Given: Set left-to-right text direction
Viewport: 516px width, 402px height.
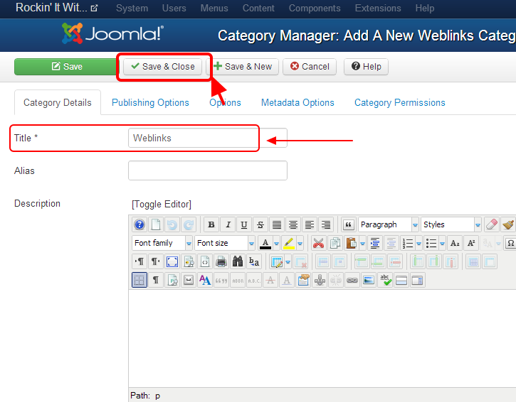Looking at the screenshot, I should click(x=139, y=262).
